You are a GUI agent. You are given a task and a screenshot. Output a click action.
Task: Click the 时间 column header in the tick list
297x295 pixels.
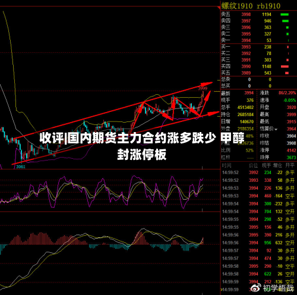pos(226,165)
